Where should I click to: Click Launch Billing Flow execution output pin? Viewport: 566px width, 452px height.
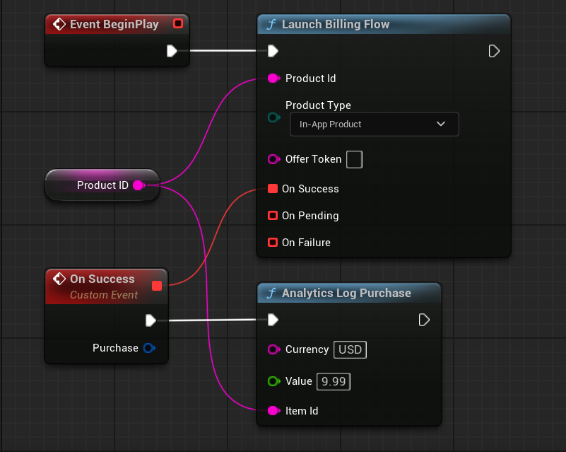(x=494, y=51)
